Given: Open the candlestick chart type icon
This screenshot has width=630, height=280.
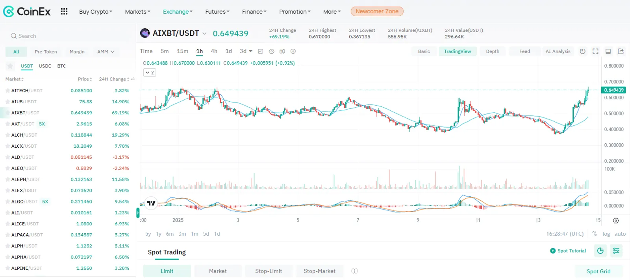Looking at the screenshot, I should pyautogui.click(x=282, y=51).
